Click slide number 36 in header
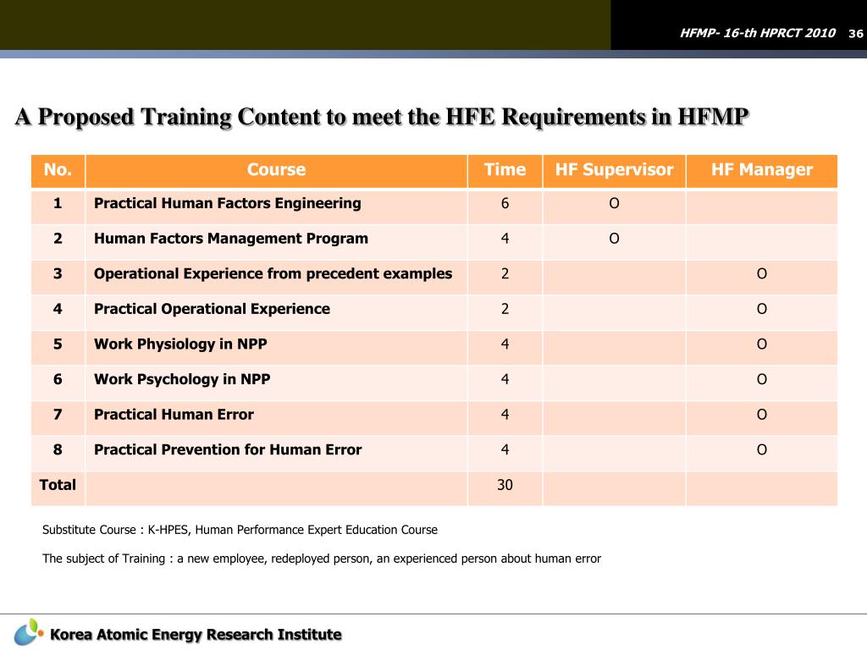 click(855, 34)
